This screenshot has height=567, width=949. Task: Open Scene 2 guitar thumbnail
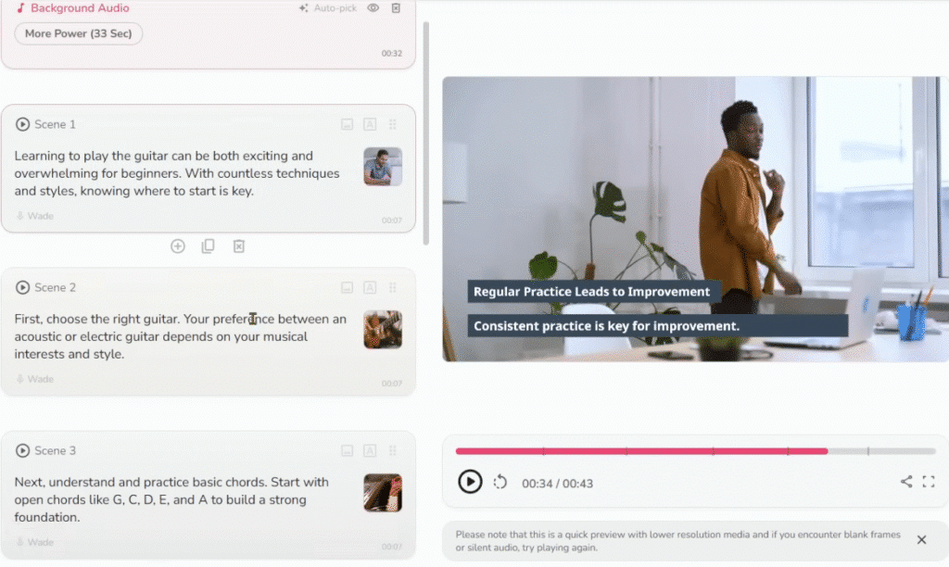[383, 330]
